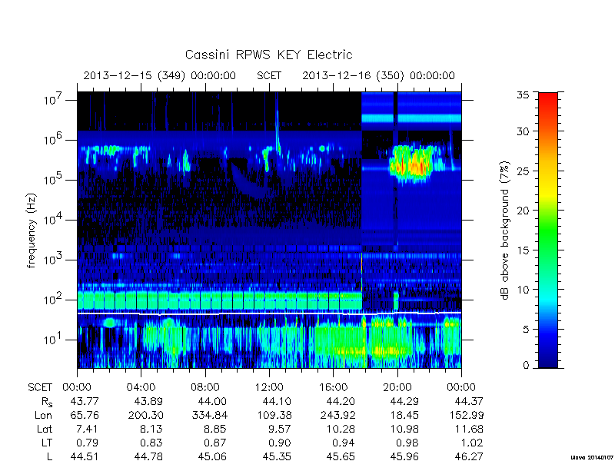Viewport: 615px width, 461px height.
Task: Click the Rs value '44.29'
Action: (404, 401)
